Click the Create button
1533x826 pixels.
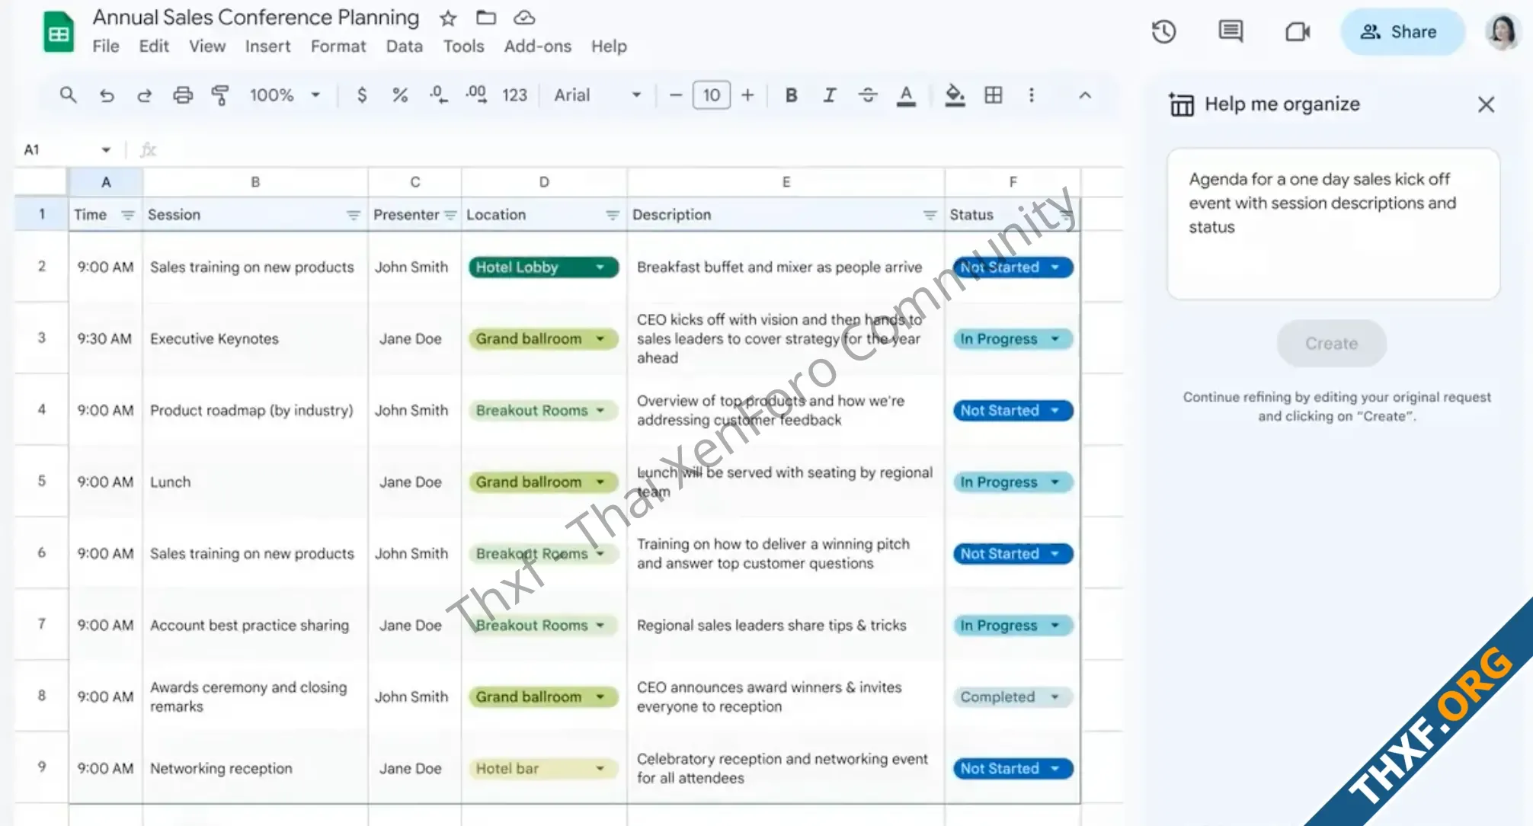[x=1331, y=343]
